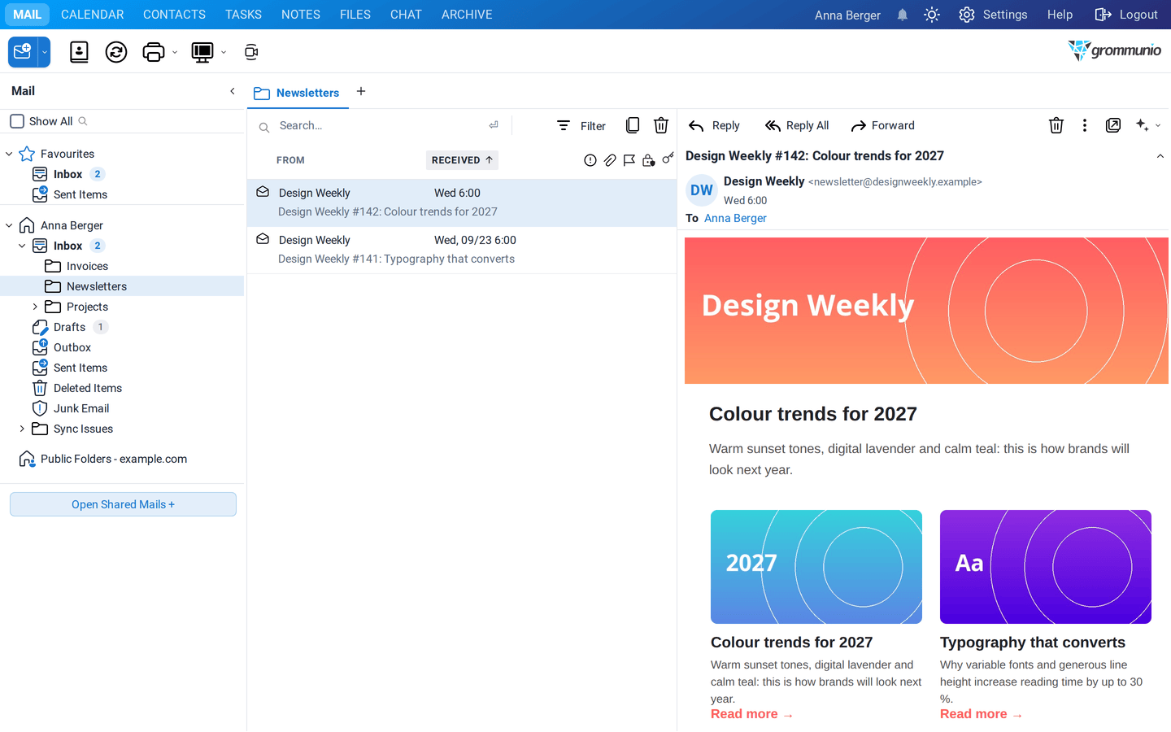Open the AI assistant dropdown arrow
The image size is (1171, 732).
coord(1158,126)
